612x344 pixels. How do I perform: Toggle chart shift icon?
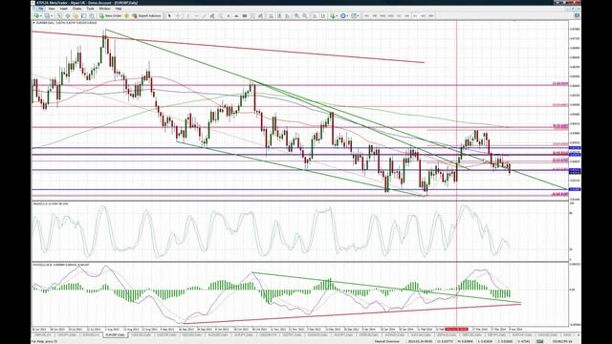coord(323,16)
